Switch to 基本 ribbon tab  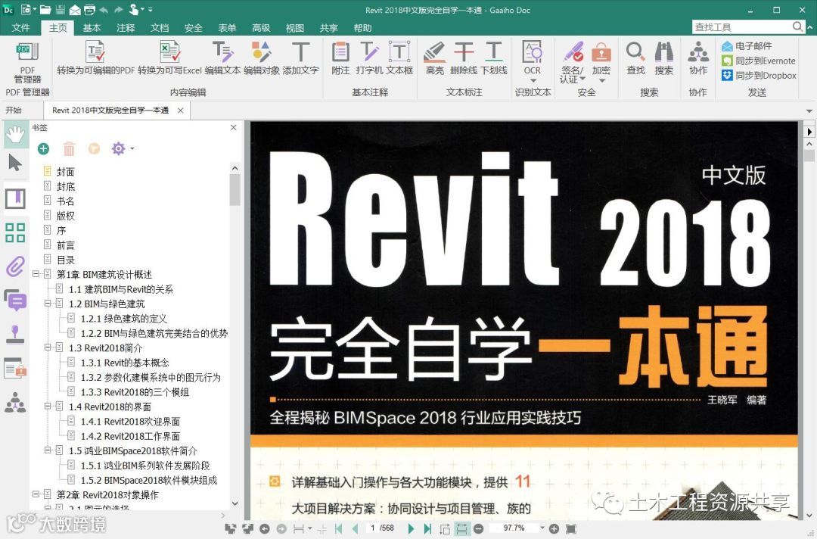(92, 27)
